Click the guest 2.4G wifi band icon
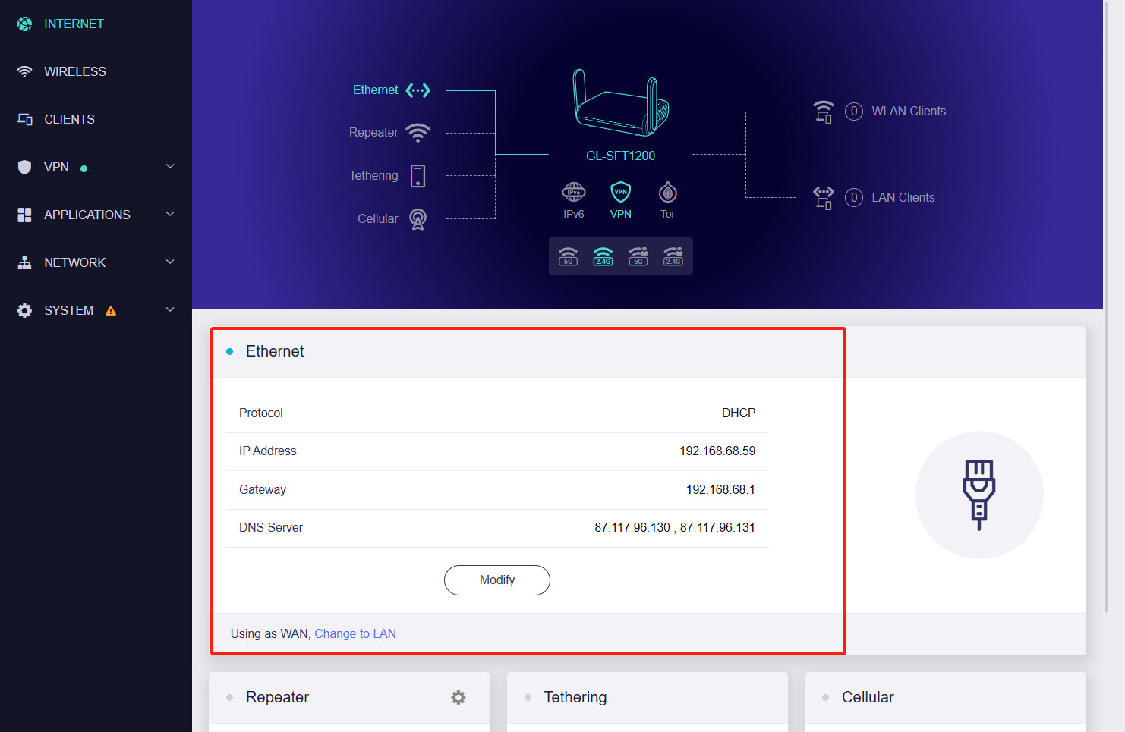The image size is (1125, 732). (x=673, y=256)
